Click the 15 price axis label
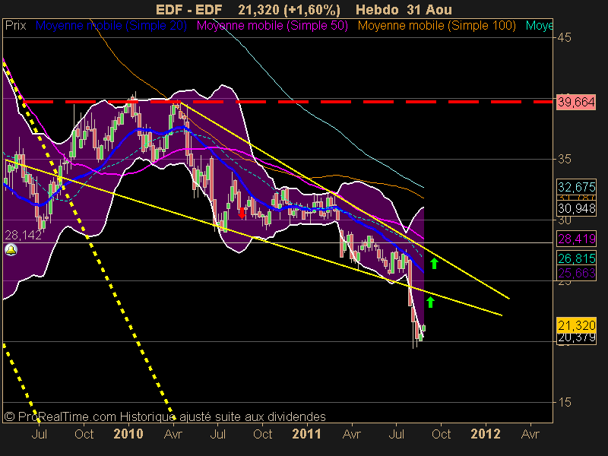This screenshot has height=456, width=608. 565,403
